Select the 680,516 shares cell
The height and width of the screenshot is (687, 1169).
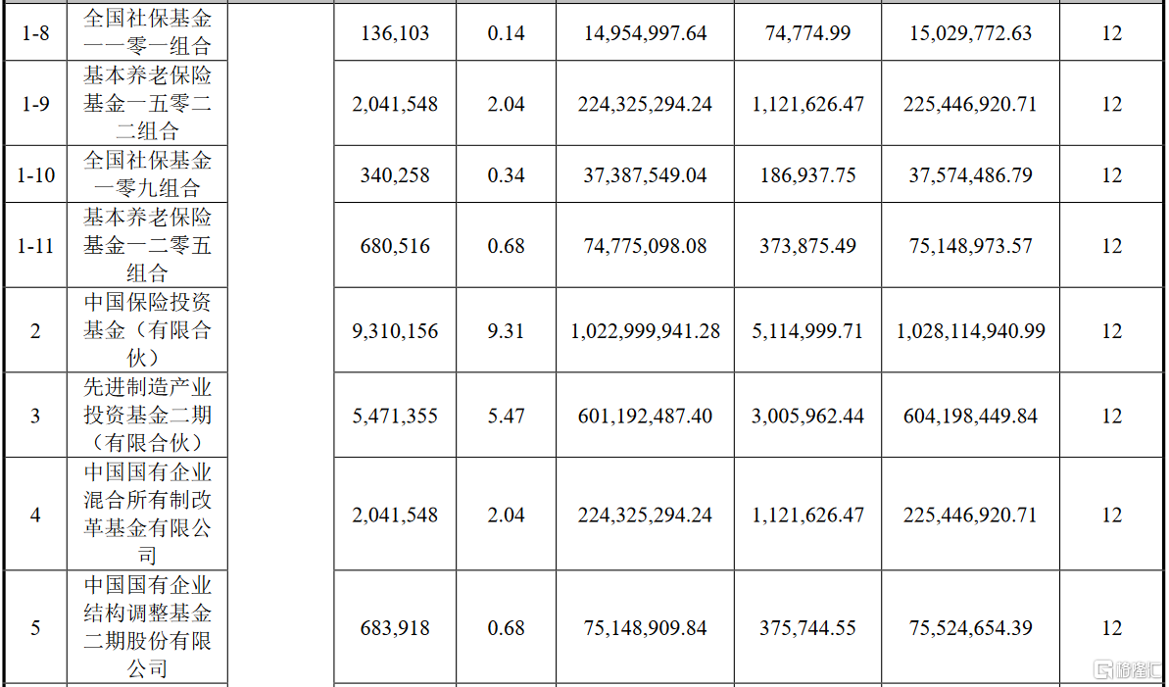point(395,246)
